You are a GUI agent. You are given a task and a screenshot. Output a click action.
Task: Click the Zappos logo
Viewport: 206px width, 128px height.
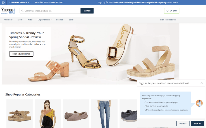click(8, 11)
